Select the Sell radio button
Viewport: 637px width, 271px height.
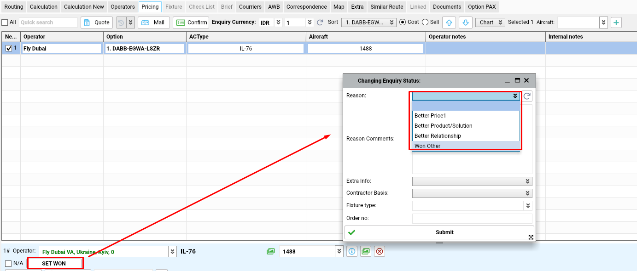425,22
